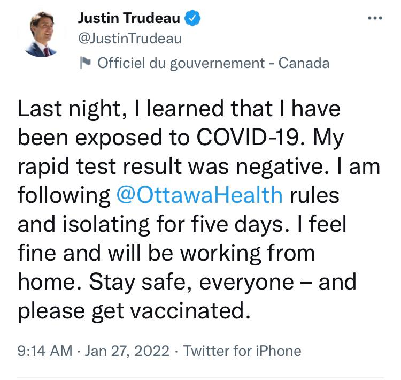
Task: Click the government official flag icon
Action: (x=85, y=64)
